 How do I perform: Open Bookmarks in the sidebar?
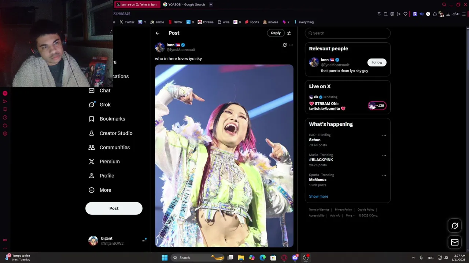pos(107,119)
